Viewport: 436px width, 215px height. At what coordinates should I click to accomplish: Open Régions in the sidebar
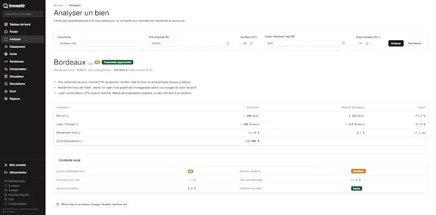pos(22,99)
